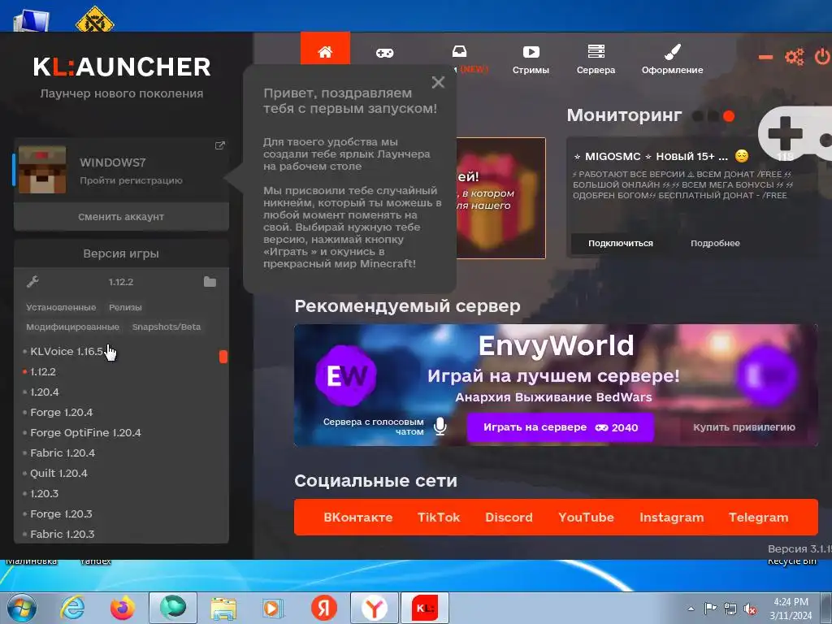Open the Сервера tab

(596, 58)
